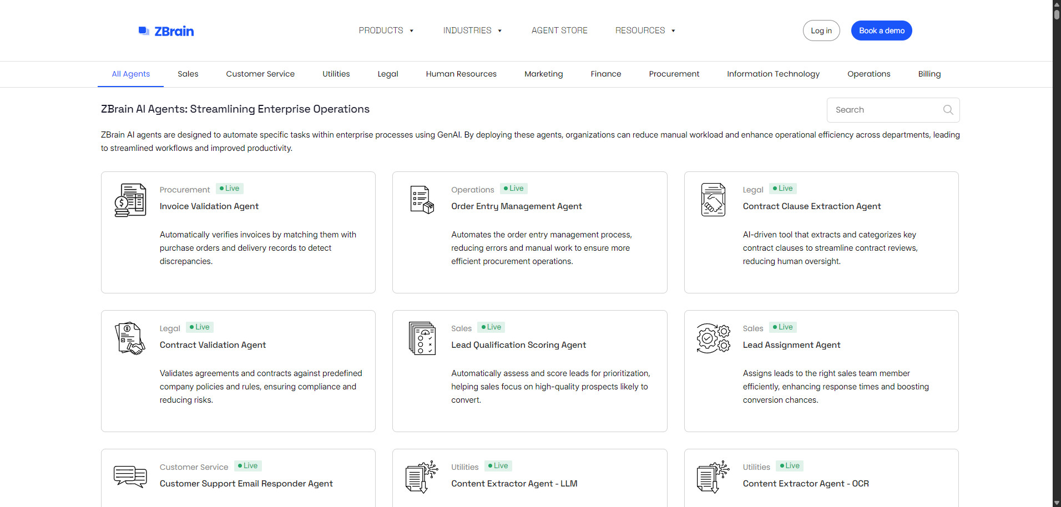This screenshot has width=1061, height=507.
Task: Focus the Search input field
Action: tap(883, 110)
